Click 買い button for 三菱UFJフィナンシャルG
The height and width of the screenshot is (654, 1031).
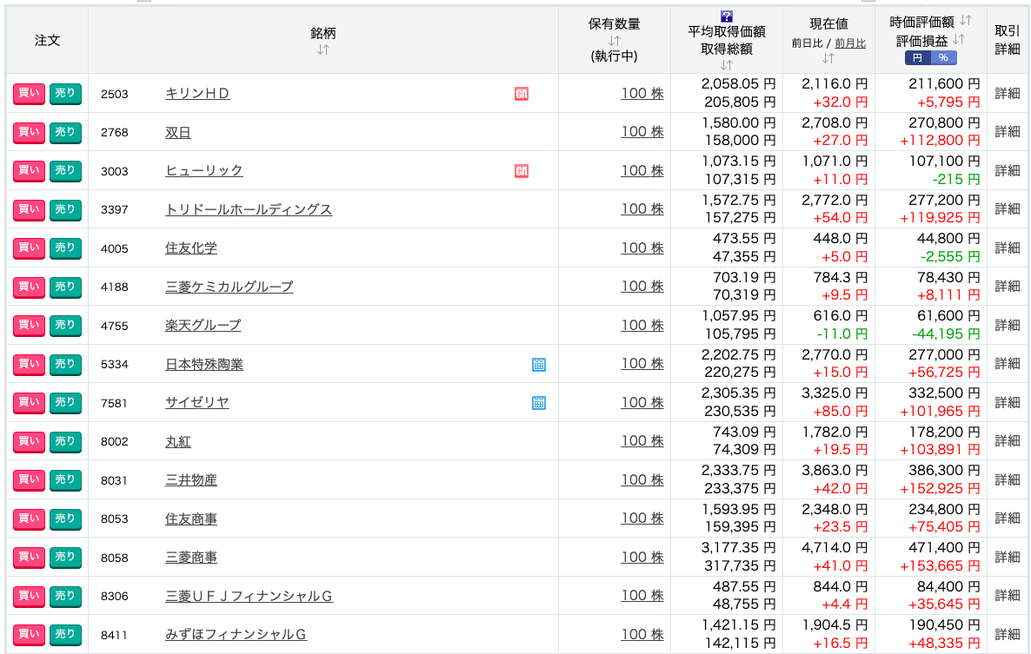(x=29, y=596)
